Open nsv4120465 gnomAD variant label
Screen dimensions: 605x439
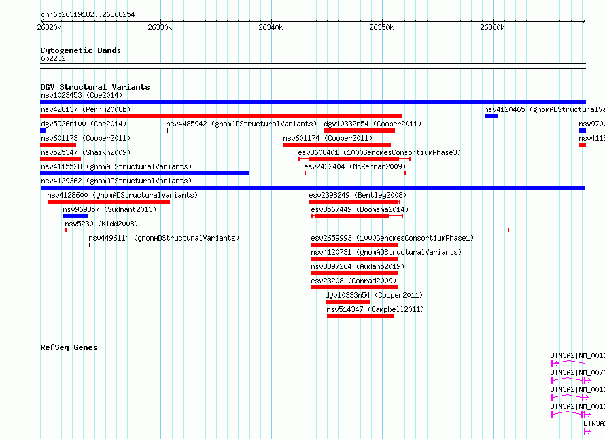544,109
